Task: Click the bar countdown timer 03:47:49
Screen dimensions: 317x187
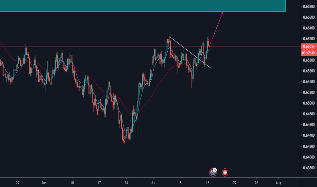Action: (309, 53)
